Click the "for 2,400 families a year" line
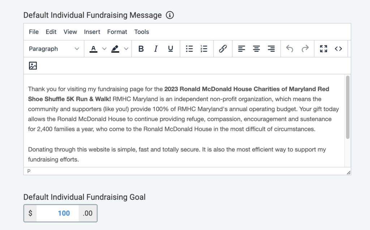The height and width of the screenshot is (230, 370). pyautogui.click(x=172, y=129)
